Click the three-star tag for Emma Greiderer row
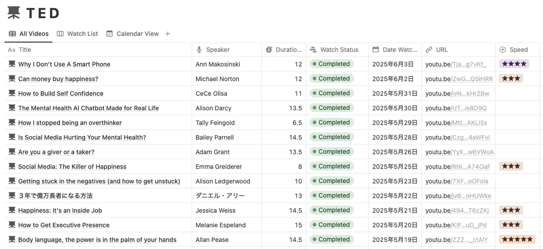The height and width of the screenshot is (249, 543). click(x=511, y=166)
